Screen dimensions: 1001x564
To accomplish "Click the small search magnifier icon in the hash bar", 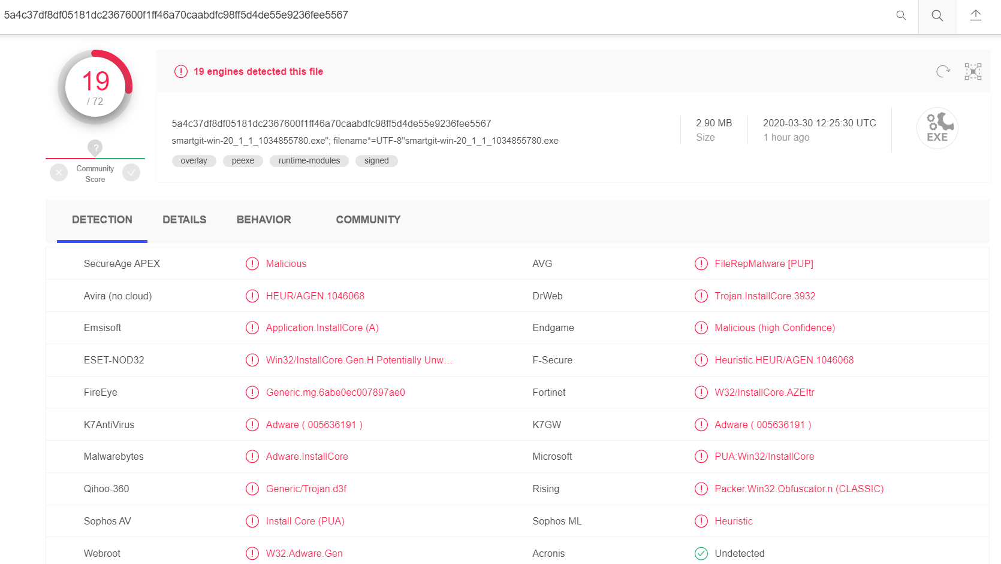I will pyautogui.click(x=901, y=16).
